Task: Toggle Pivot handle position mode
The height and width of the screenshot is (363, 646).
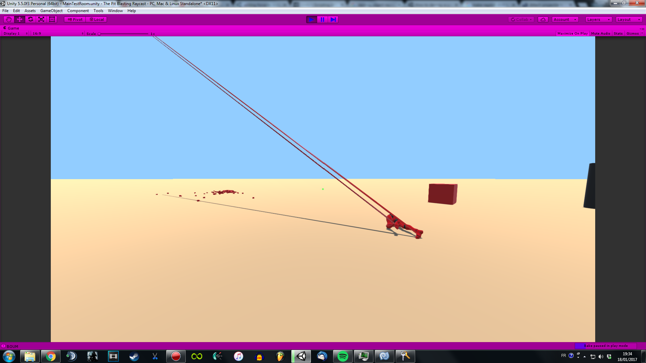Action: pos(75,19)
